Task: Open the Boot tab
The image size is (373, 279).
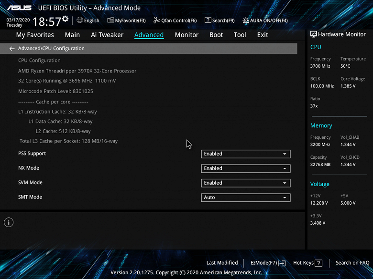Action: 216,35
